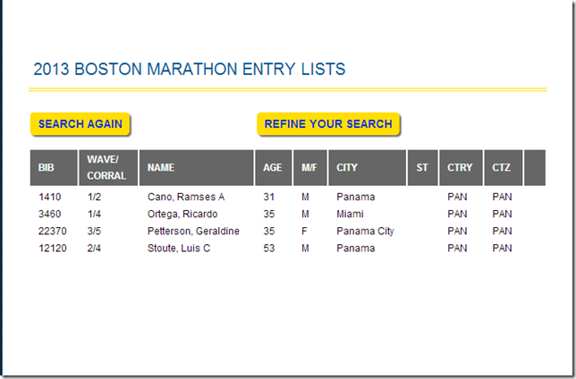Click the CTZ column header
This screenshot has height=379, width=576.
[504, 167]
